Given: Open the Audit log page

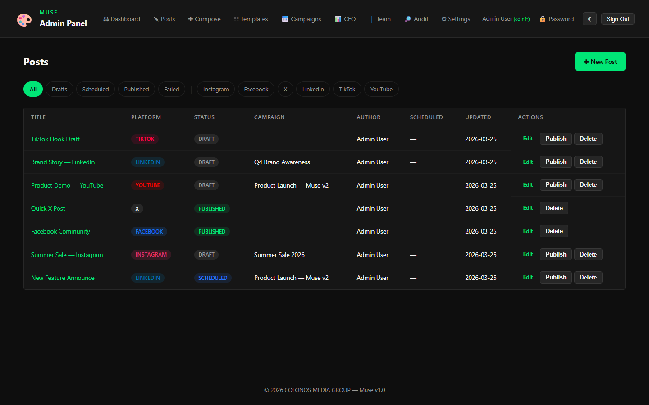Looking at the screenshot, I should click(416, 19).
